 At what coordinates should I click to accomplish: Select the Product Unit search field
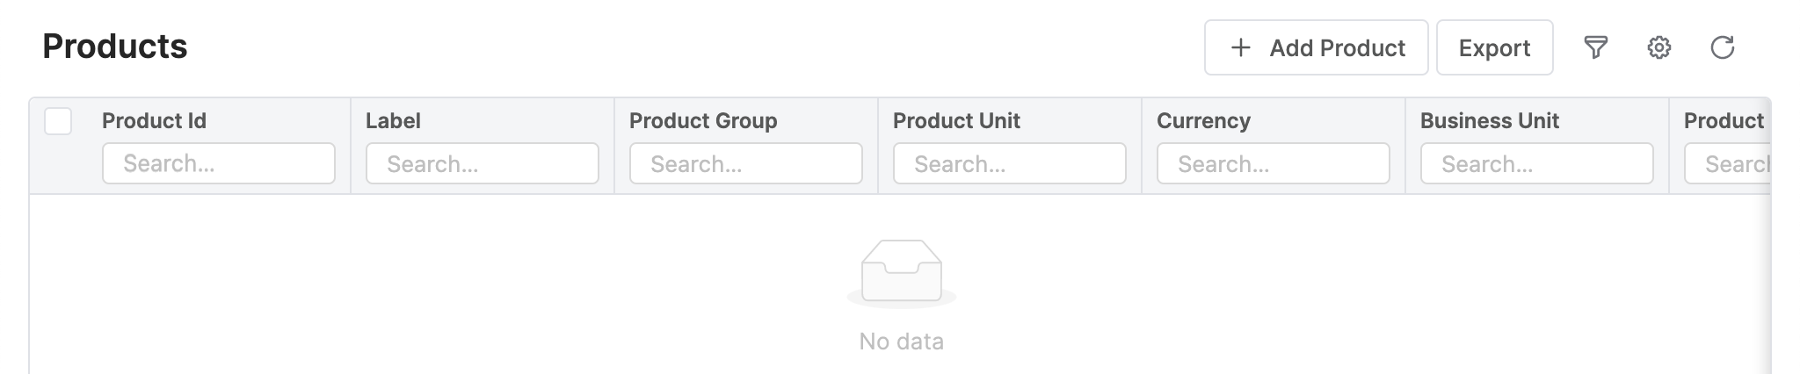(x=1010, y=164)
